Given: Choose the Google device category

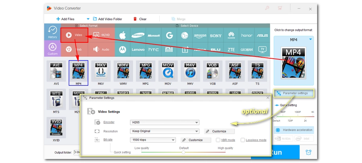Looking at the screenshot, I should coord(169,35).
